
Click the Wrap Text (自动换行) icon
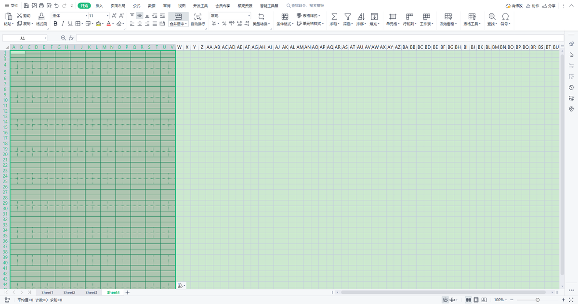(x=197, y=16)
